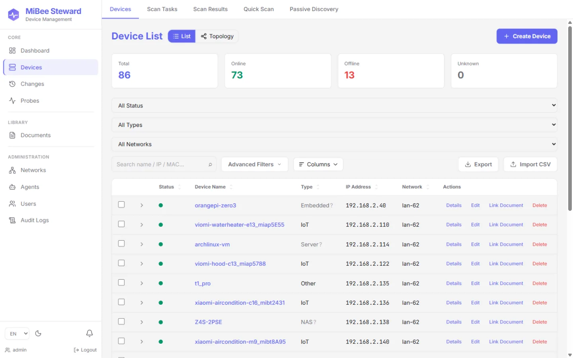Open Dashboard from the sidebar

click(51, 51)
